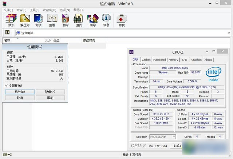This screenshot has width=233, height=159.
Task: Click the 00:01:45 elapsed time value
Action: click(57, 71)
